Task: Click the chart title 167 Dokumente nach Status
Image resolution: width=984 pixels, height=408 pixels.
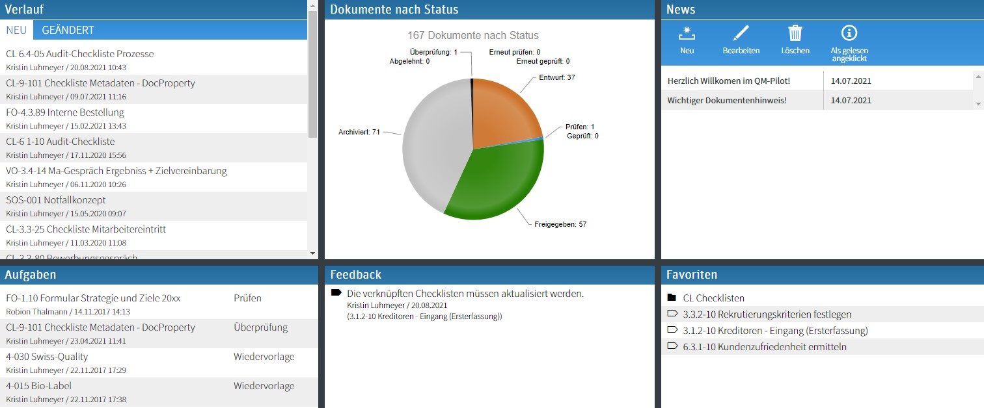Action: (473, 36)
